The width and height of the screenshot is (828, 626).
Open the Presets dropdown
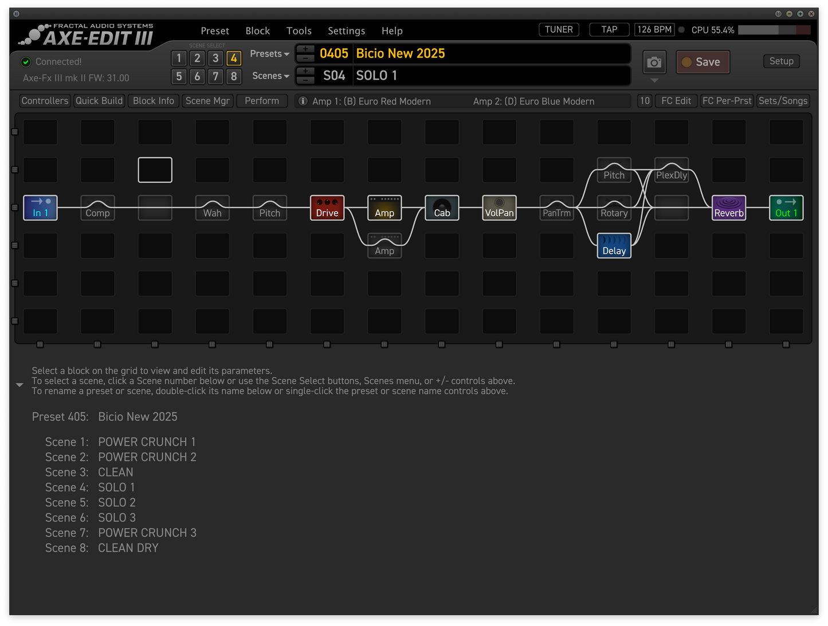coord(269,53)
